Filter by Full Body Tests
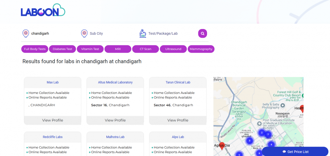Viewport: 330px width, 156px height. tap(35, 49)
